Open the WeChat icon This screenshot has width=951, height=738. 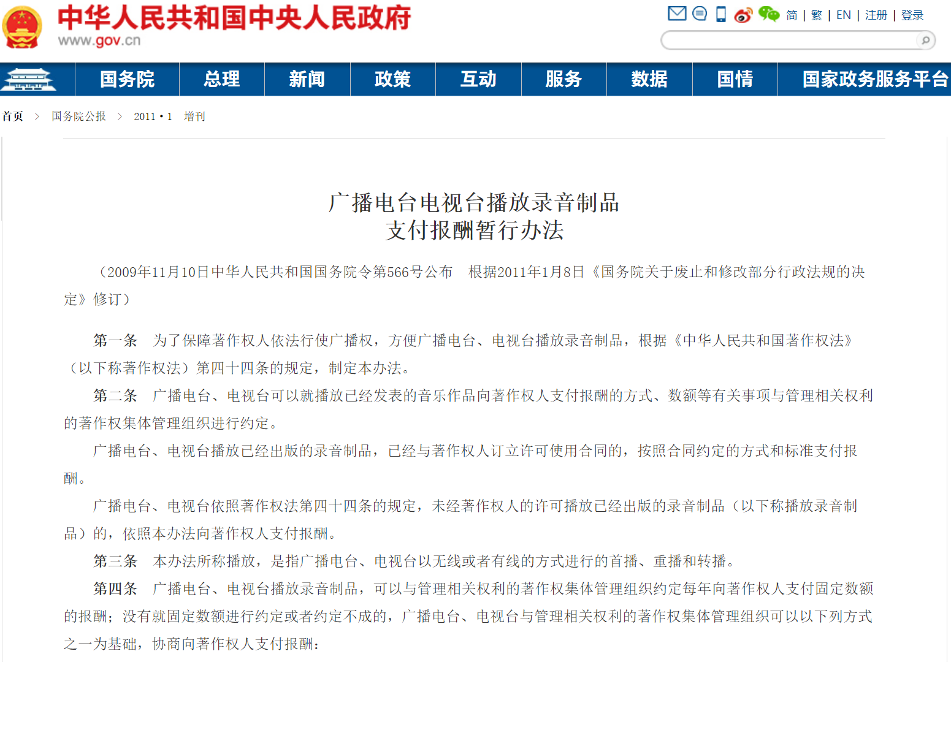point(769,13)
